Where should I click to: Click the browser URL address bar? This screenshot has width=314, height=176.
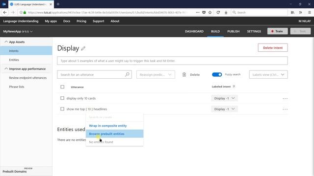108,12
